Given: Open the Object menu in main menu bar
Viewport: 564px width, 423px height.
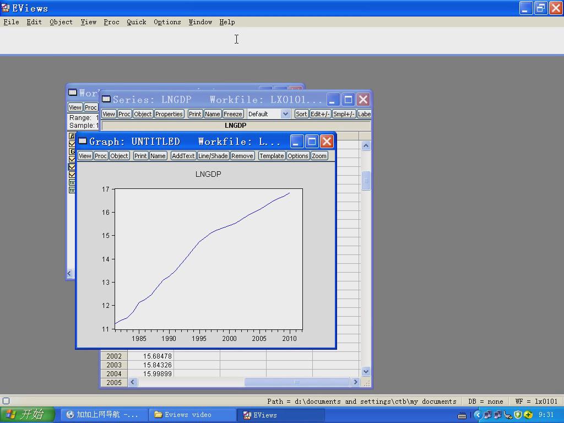Looking at the screenshot, I should coord(61,22).
